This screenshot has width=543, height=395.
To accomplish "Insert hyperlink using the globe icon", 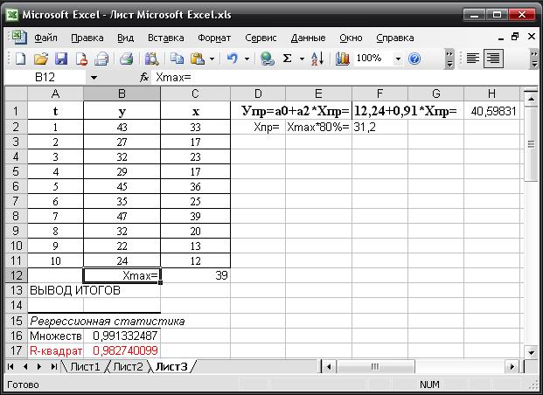I will pyautogui.click(x=267, y=59).
